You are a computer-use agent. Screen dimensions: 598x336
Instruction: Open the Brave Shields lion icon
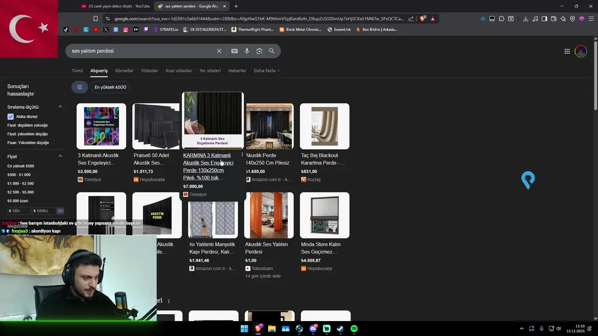[x=423, y=19]
